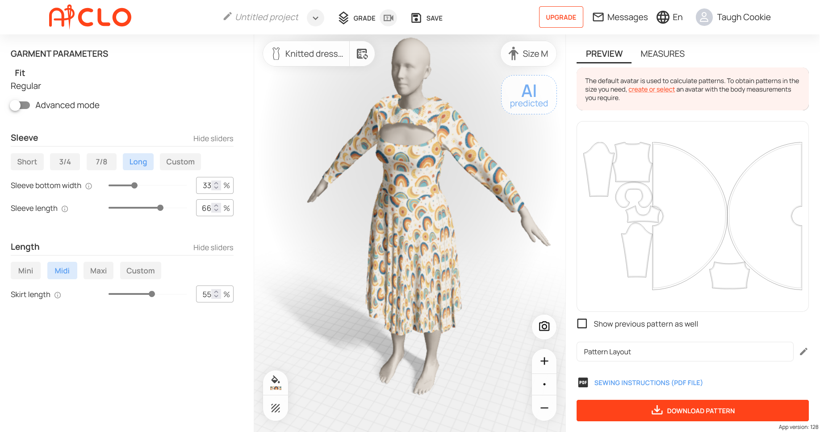Zoom out with the minus icon

click(544, 408)
